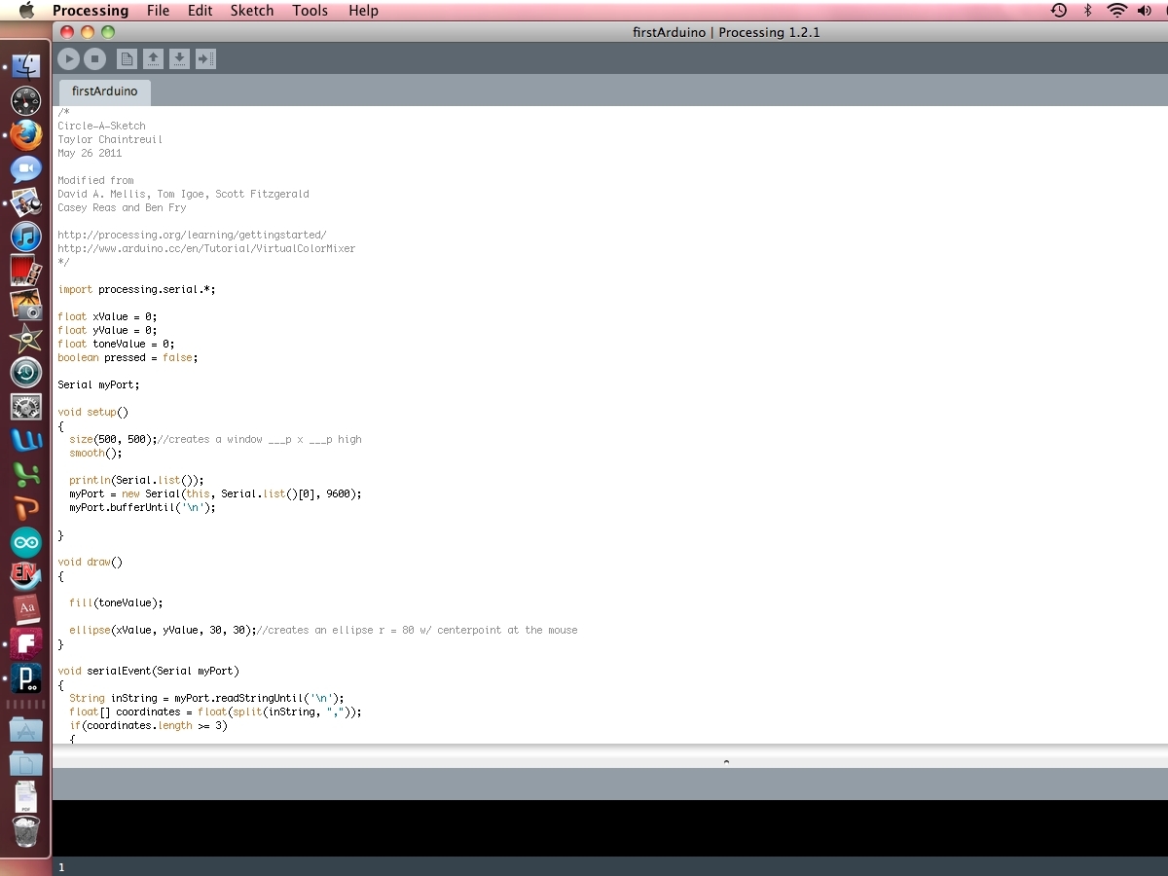Open the Edit menu
The height and width of the screenshot is (876, 1168).
click(x=201, y=11)
